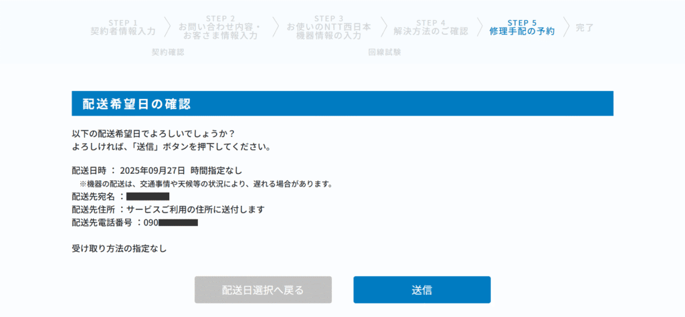This screenshot has width=685, height=317.
Task: Click the delivery date 2025年09月27日 text
Action: click(153, 171)
